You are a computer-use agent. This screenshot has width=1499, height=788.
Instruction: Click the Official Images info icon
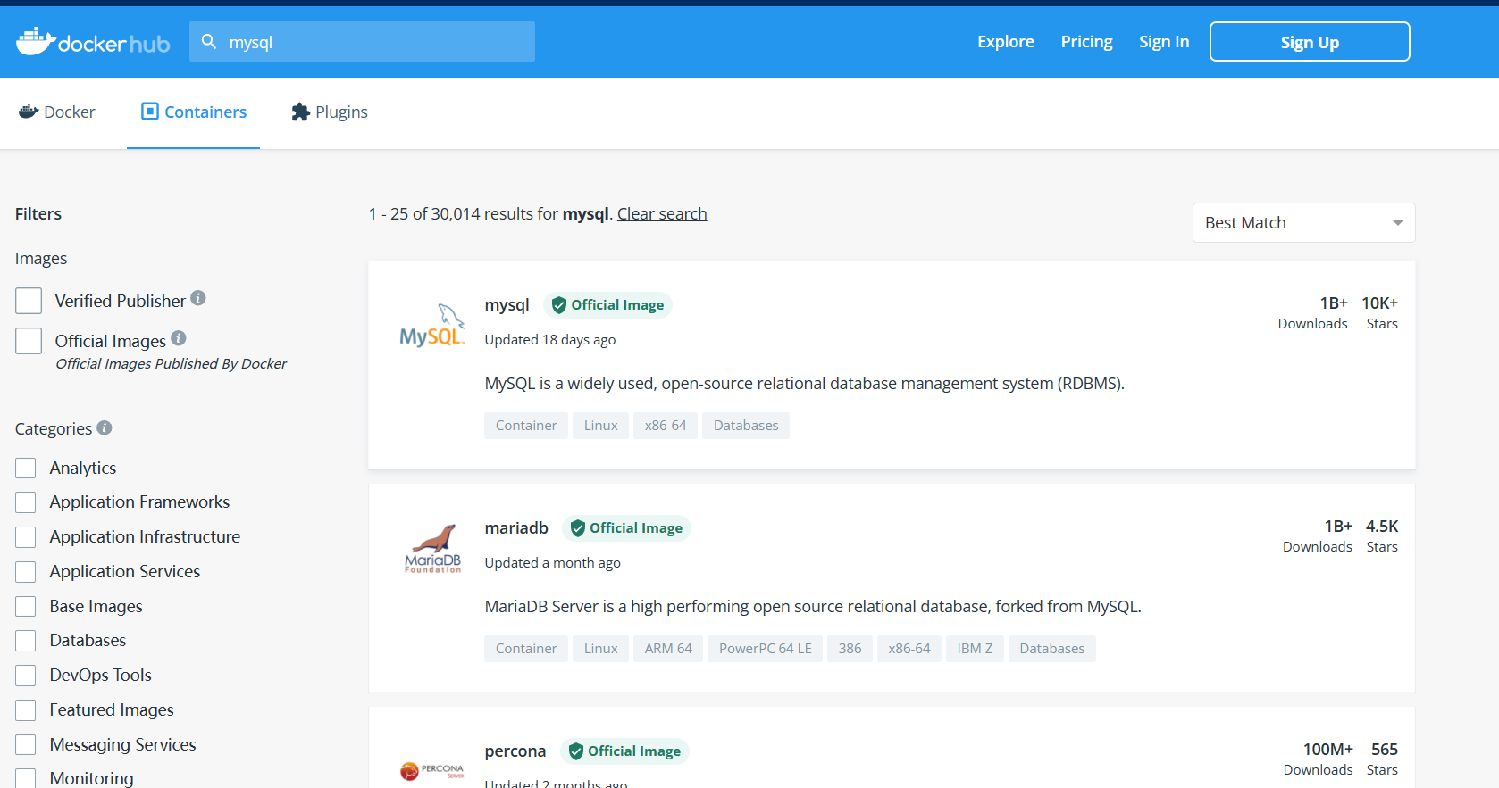point(179,338)
